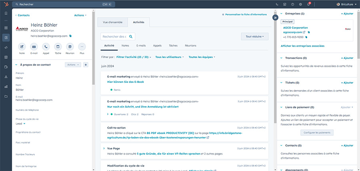Collapse the Tickets (0) section

(x=282, y=82)
